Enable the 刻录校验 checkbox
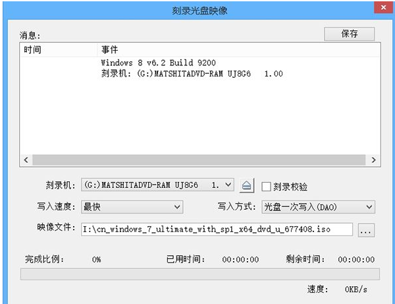 click(x=267, y=187)
